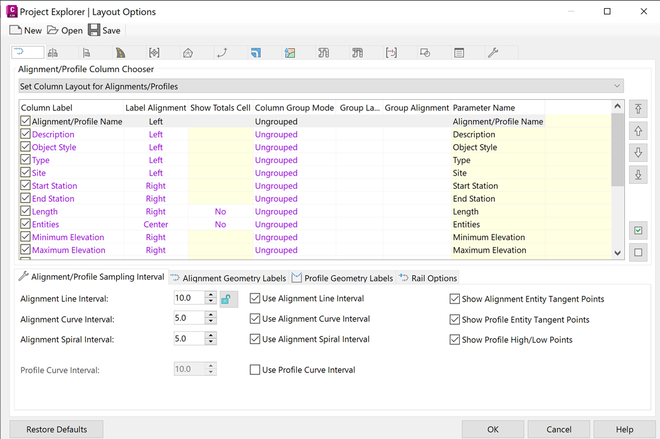
Task: Open Set Column Layout for Alignments/Profiles dropdown
Action: coord(321,86)
